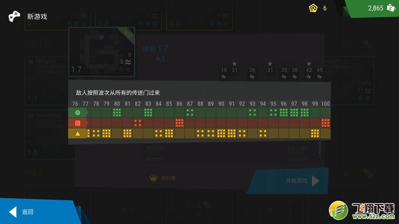Select the wave 81 yellow enemy group
The image size is (399, 224).
[x=127, y=134]
